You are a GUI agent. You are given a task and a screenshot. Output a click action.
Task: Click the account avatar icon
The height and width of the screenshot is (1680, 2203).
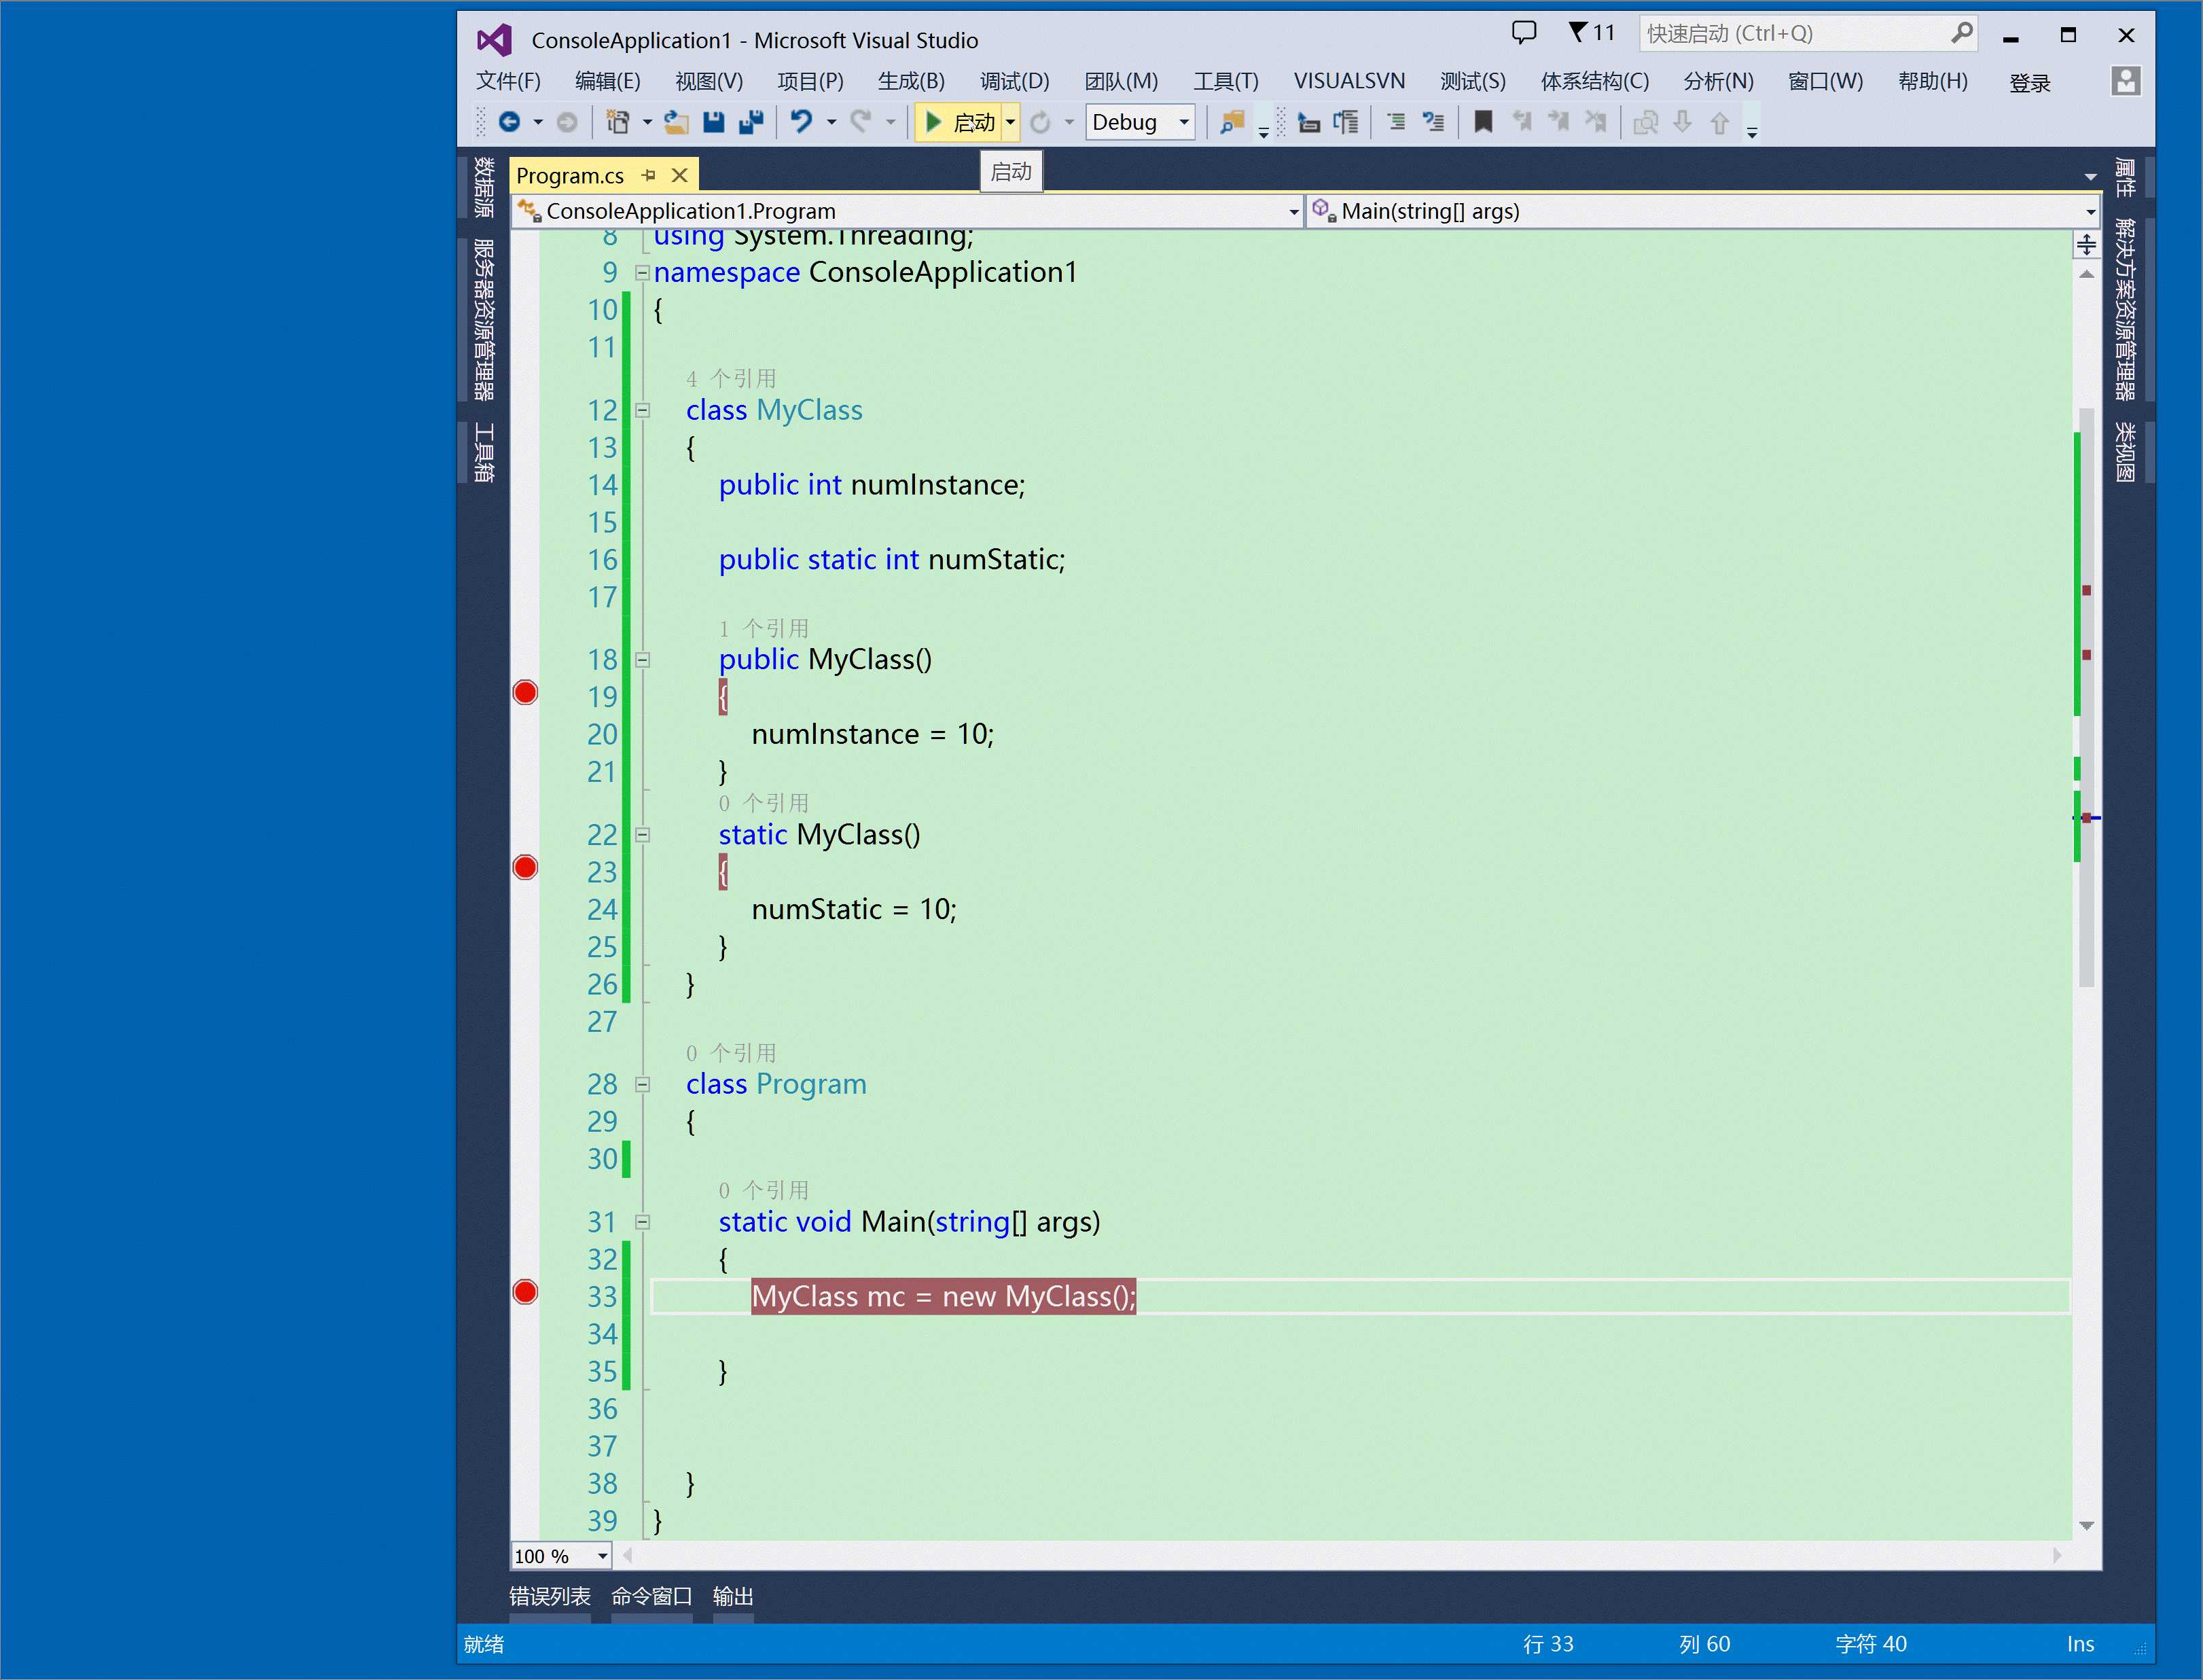click(x=2125, y=81)
